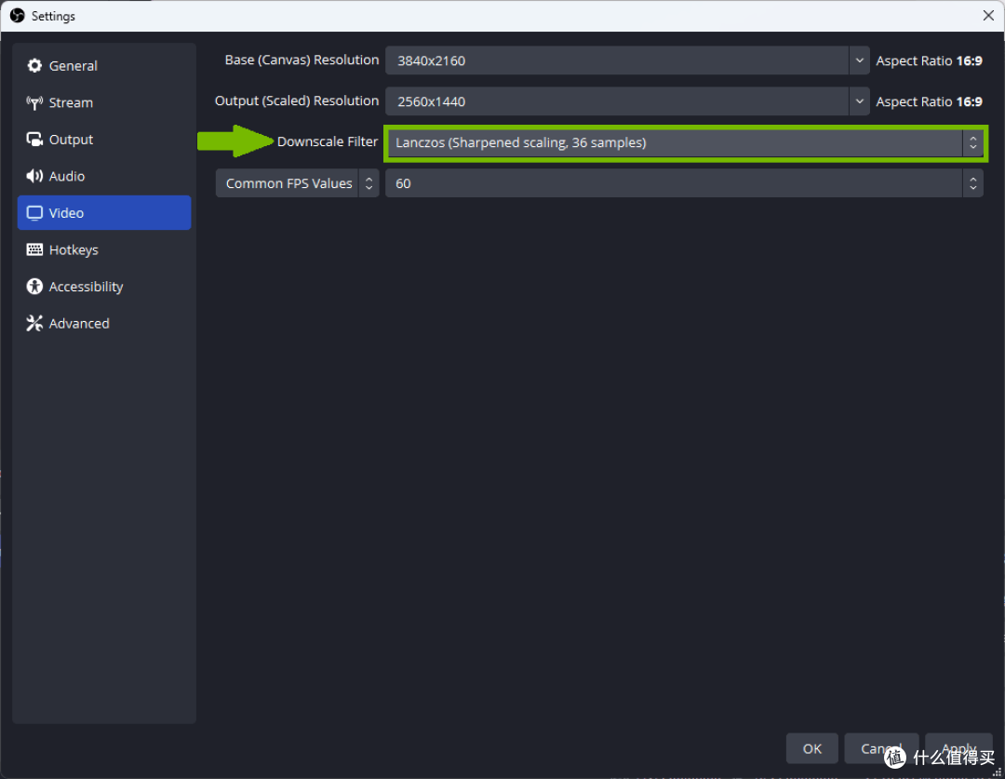Select the Advanced settings icon
The image size is (1005, 779).
point(34,323)
